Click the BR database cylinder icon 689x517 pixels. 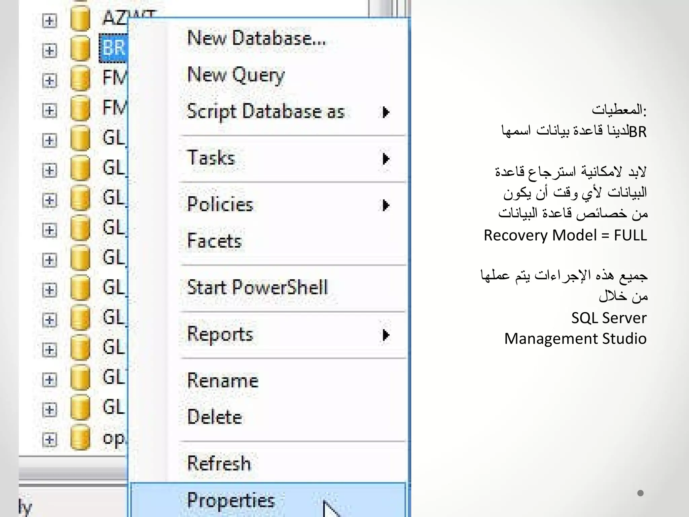(80, 49)
